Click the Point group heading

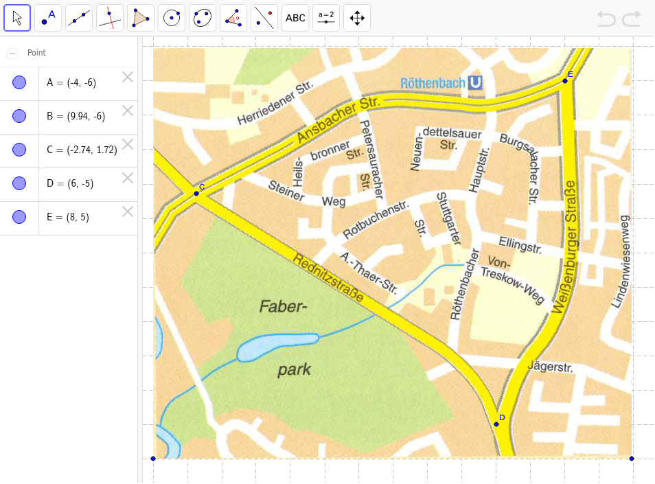[x=37, y=53]
